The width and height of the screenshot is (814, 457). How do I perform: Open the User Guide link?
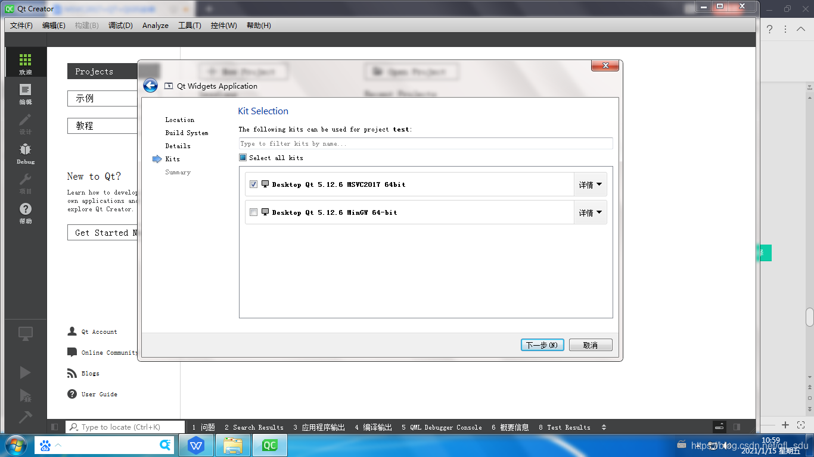(x=100, y=395)
